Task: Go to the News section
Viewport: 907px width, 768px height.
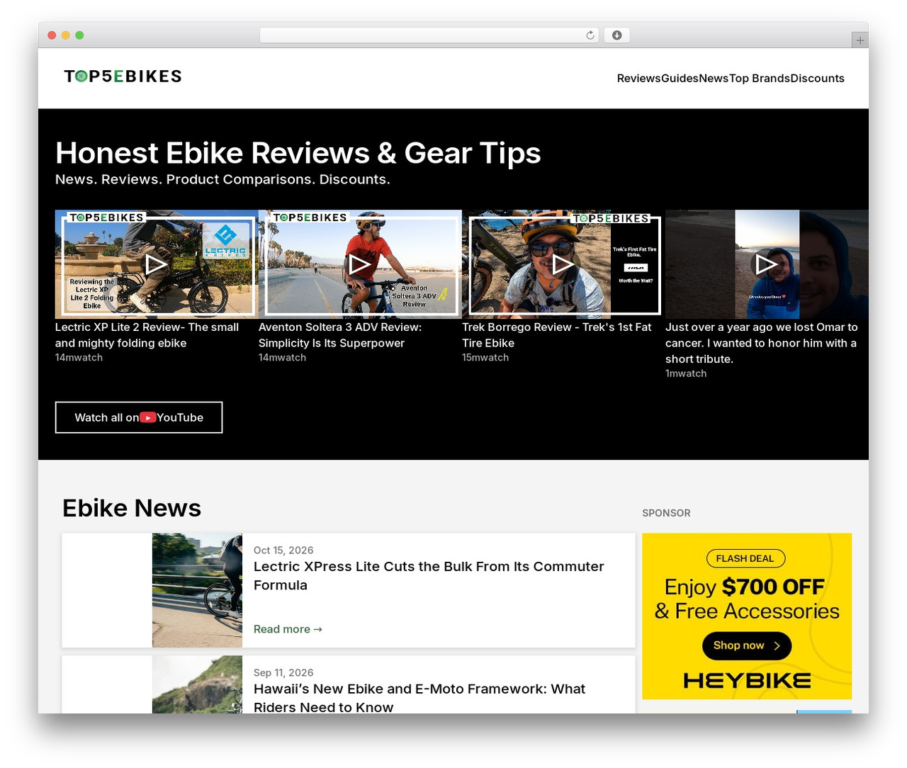Action: [x=714, y=79]
